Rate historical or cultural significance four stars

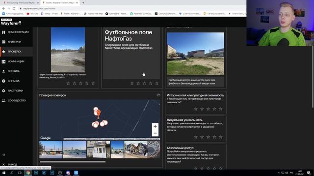pos(214,109)
